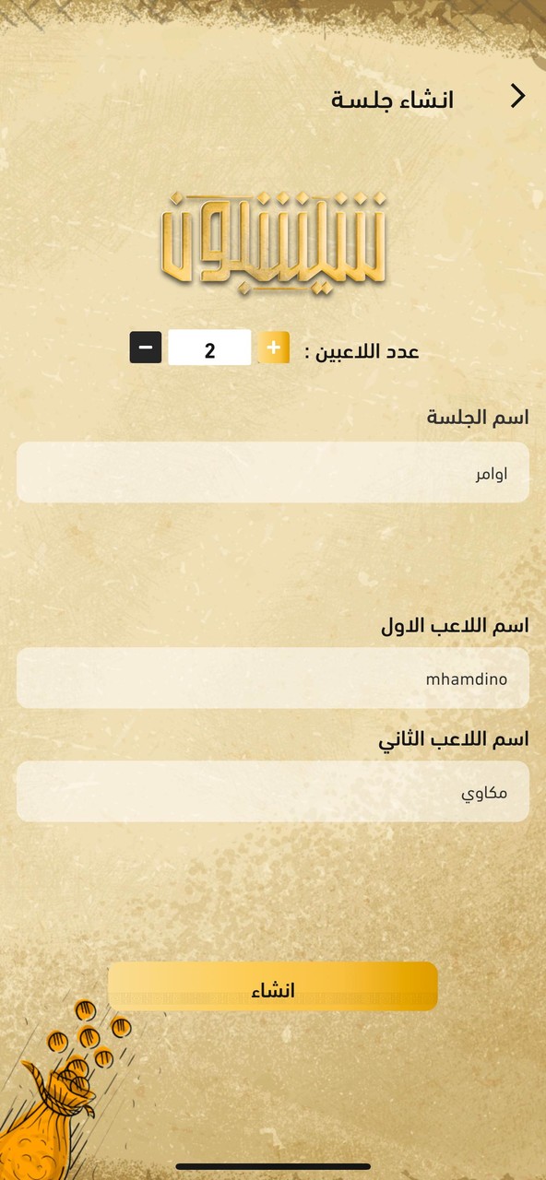Image resolution: width=546 pixels, height=1180 pixels.
Task: Click the second player field showing مكاوي
Action: coord(272,791)
